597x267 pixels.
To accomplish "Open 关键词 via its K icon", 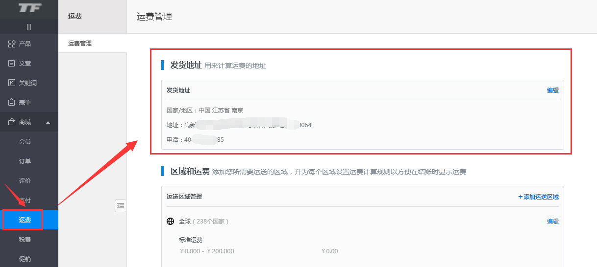I will (12, 83).
